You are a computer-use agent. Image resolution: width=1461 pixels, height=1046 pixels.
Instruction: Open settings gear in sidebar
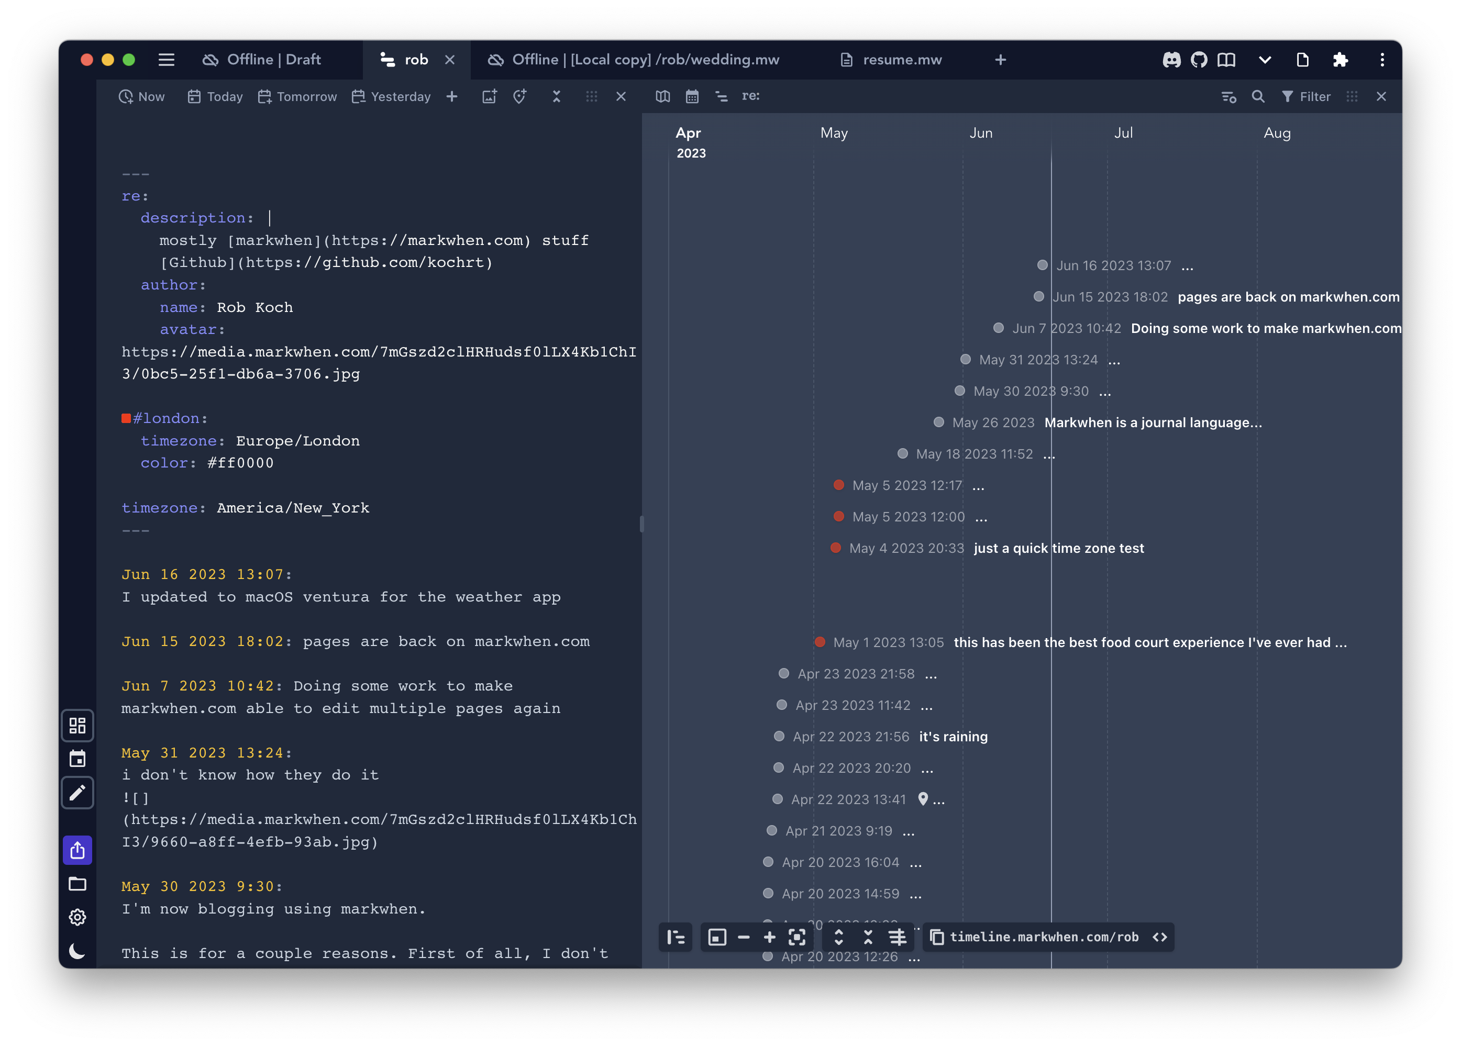click(x=78, y=917)
